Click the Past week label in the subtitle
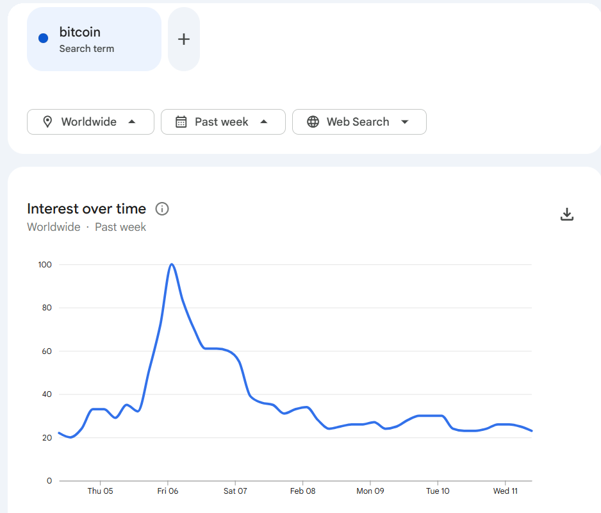Image resolution: width=601 pixels, height=513 pixels. pyautogui.click(x=120, y=226)
